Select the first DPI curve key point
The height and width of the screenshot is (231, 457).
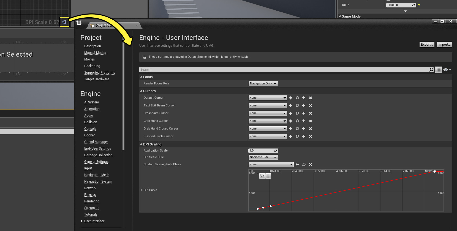click(x=258, y=209)
